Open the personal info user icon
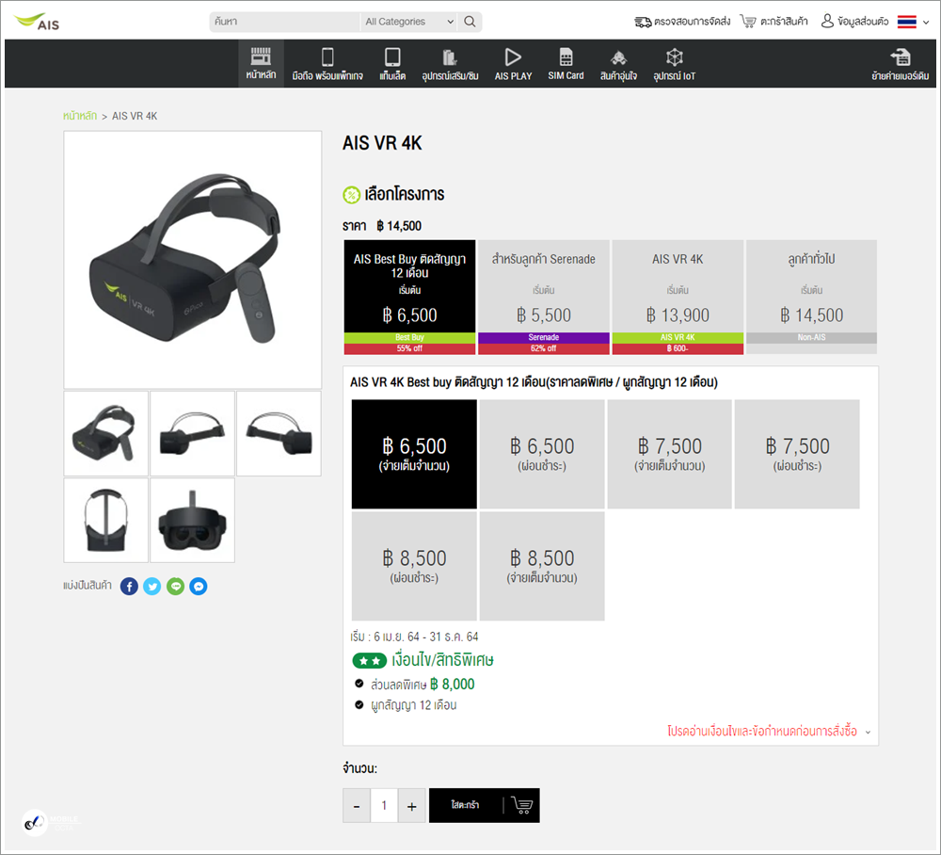This screenshot has height=855, width=941. coord(827,21)
